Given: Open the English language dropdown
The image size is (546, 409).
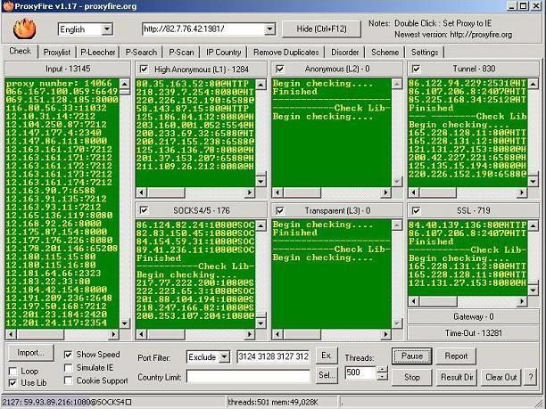Looking at the screenshot, I should (x=107, y=29).
